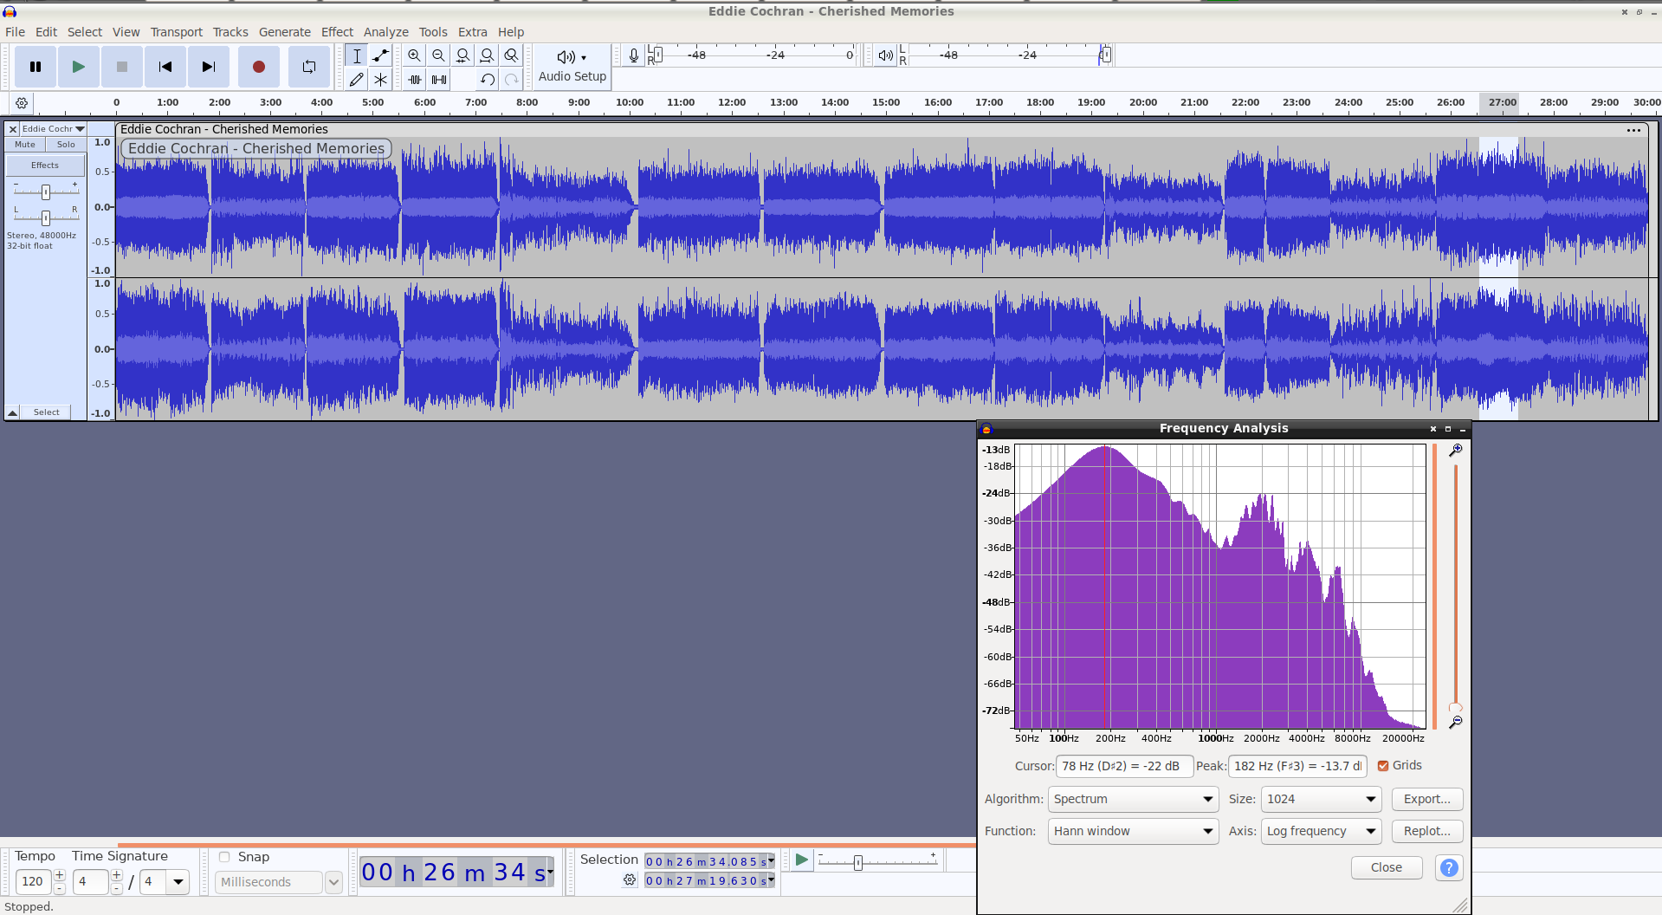This screenshot has width=1662, height=915.
Task: Open the Effect menu
Action: (337, 32)
